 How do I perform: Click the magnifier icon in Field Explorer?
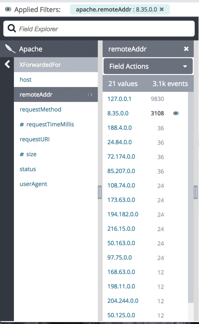click(x=12, y=29)
